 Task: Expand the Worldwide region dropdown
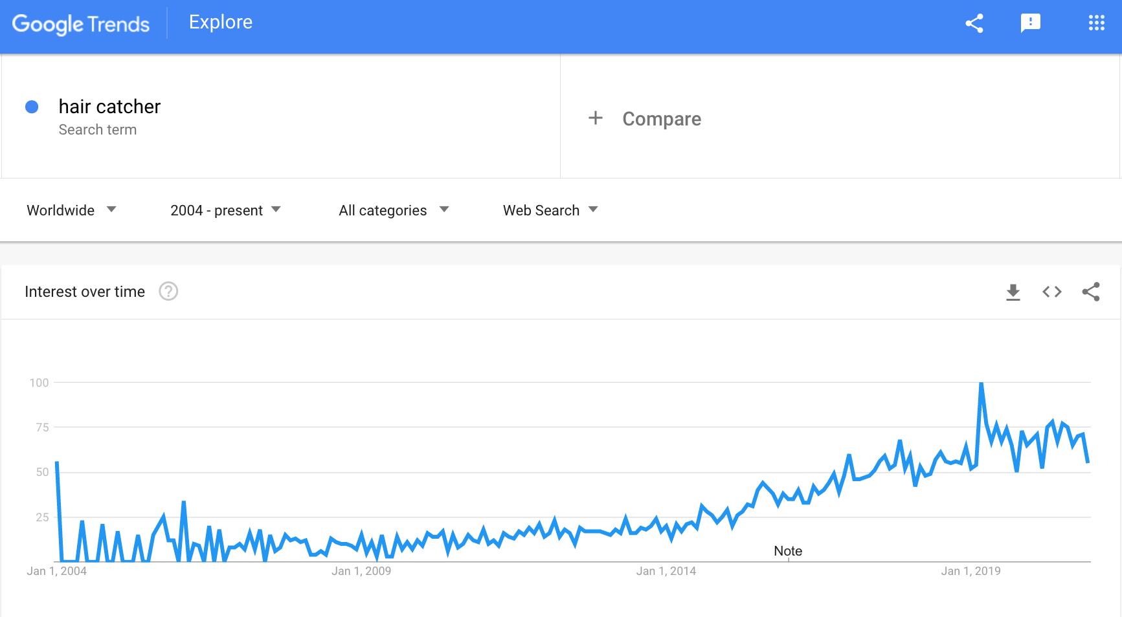coord(71,210)
